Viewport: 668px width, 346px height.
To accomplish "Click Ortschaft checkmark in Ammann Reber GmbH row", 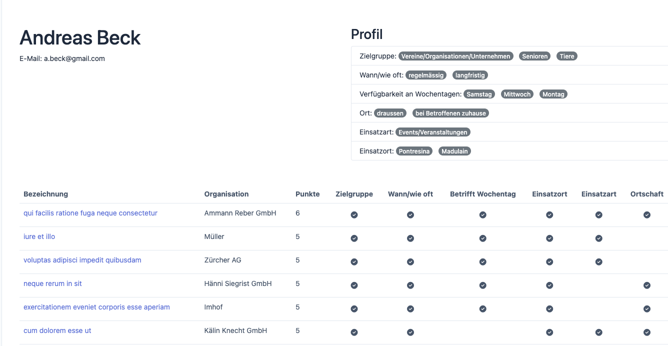I will [646, 215].
